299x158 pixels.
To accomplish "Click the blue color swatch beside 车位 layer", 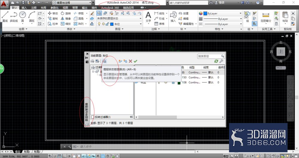I will (112, 24).
